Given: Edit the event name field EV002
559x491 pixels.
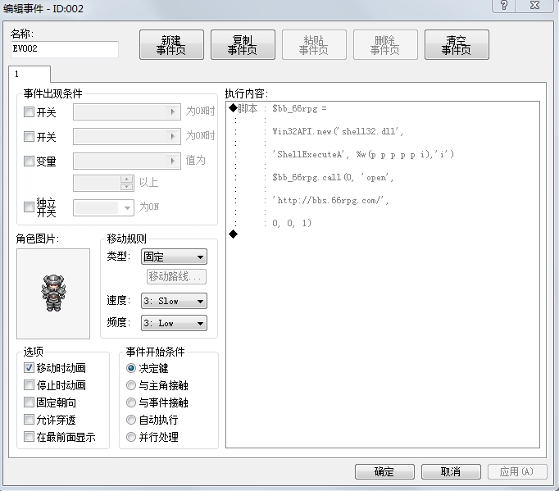Looking at the screenshot, I should click(65, 49).
